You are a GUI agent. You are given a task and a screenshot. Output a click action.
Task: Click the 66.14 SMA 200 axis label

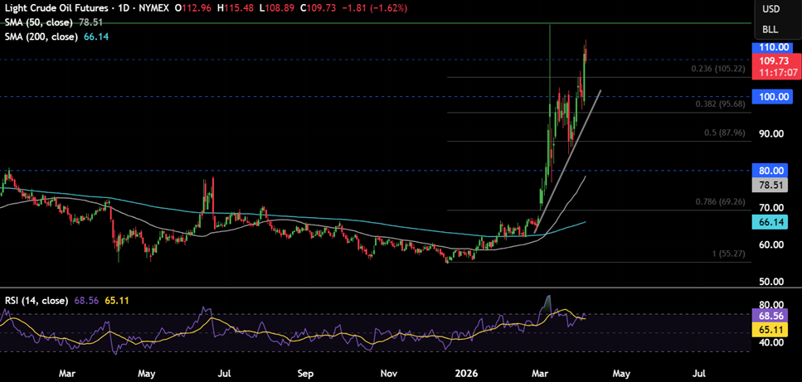[769, 223]
